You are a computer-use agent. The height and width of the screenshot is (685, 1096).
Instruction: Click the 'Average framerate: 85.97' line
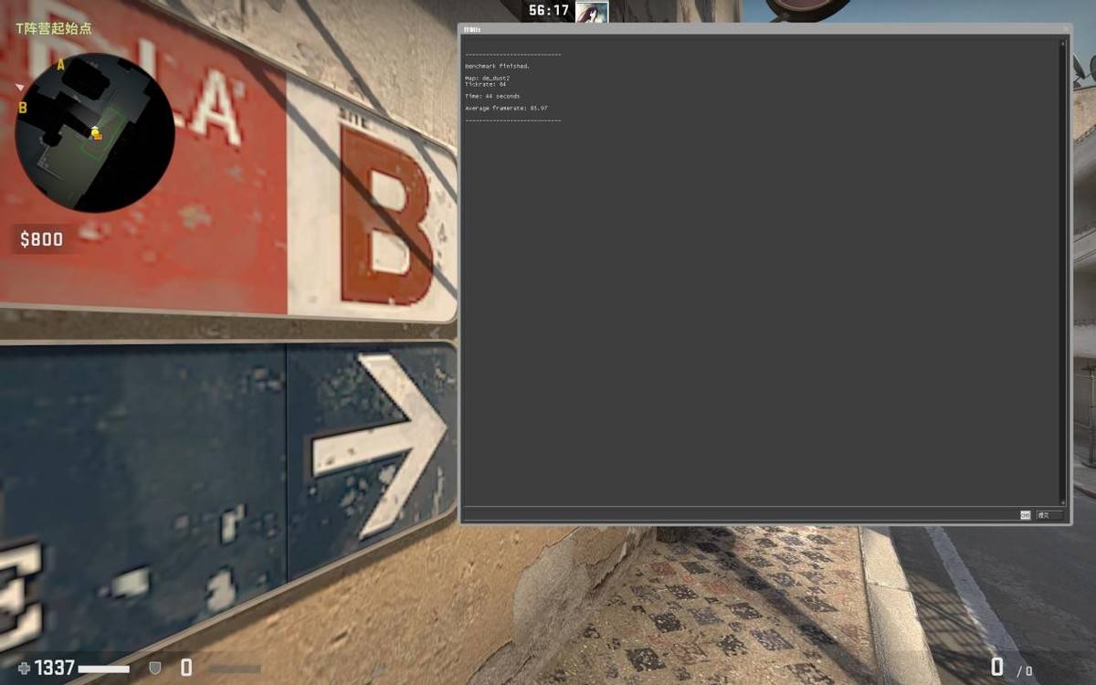pyautogui.click(x=506, y=108)
